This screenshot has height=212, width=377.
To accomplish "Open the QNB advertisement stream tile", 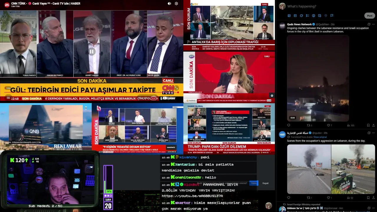I will (46, 127).
